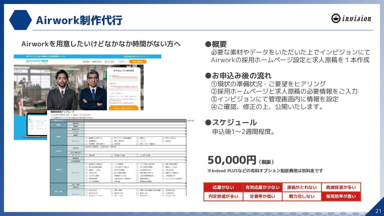Check the 平日のみOK checkbox
Image resolution: width=384 pixels, height=216 pixels.
(x=86, y=190)
